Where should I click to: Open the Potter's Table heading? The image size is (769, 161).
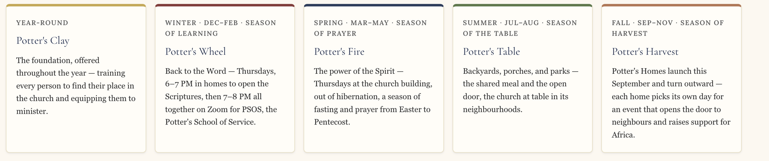point(491,51)
